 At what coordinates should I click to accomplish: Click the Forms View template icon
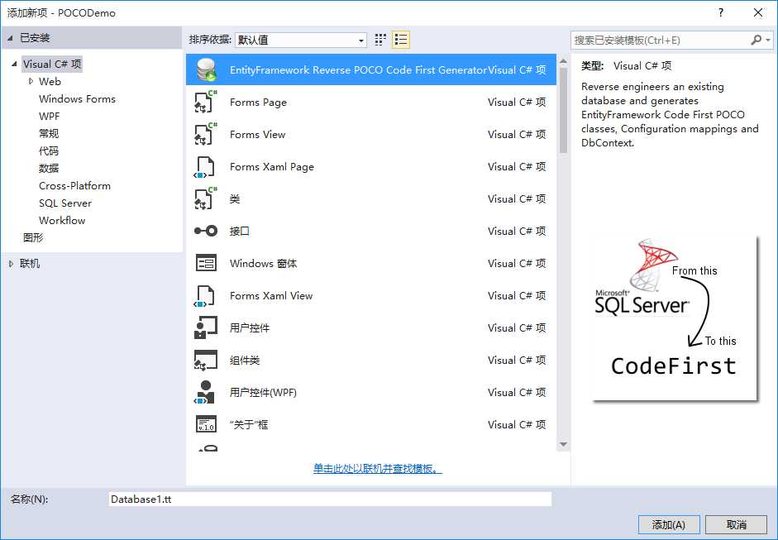click(206, 134)
